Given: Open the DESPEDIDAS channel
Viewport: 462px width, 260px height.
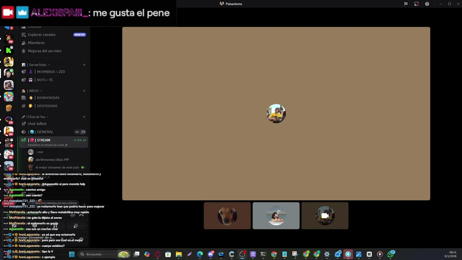Looking at the screenshot, I should [53, 106].
